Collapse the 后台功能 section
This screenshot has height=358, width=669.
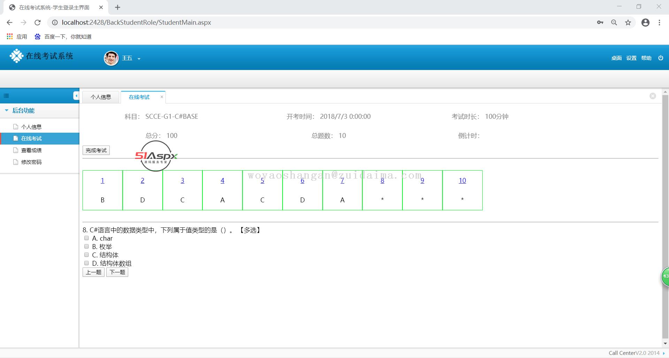pos(6,110)
